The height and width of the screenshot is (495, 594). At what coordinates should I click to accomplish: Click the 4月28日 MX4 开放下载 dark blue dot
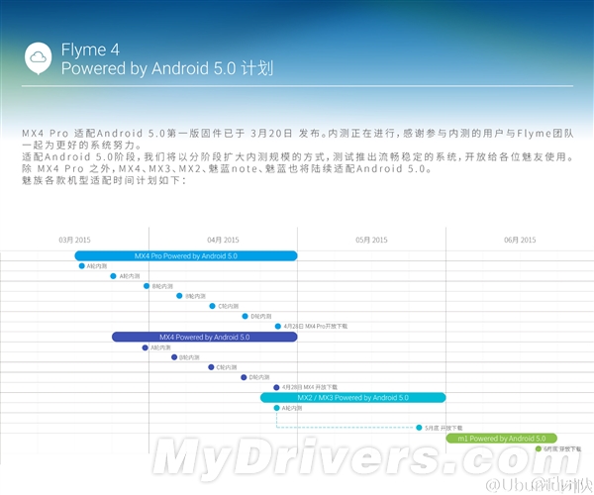276,387
